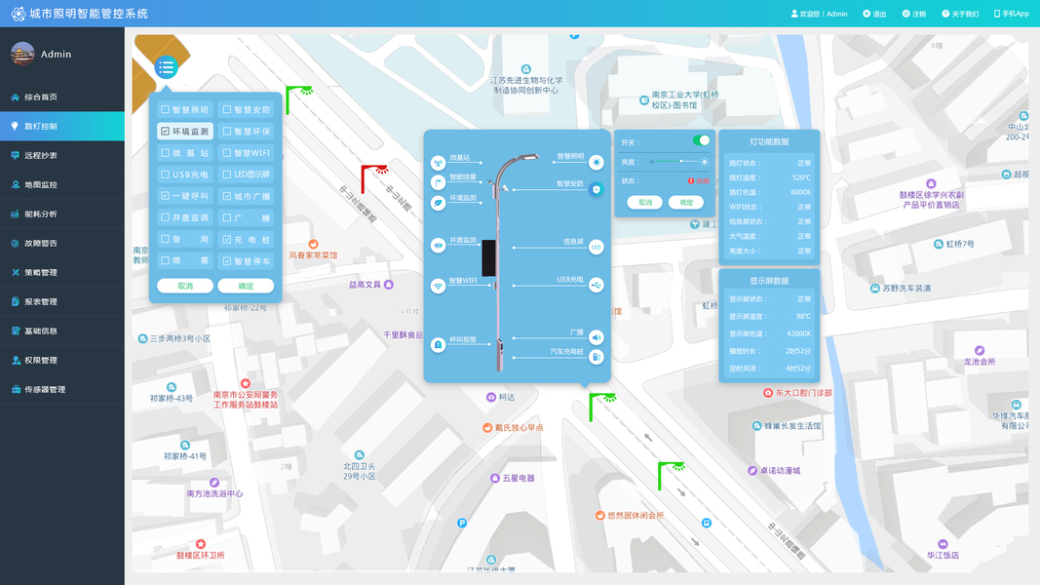
Task: Check the 智慧环保 checkbox
Action: [x=227, y=132]
